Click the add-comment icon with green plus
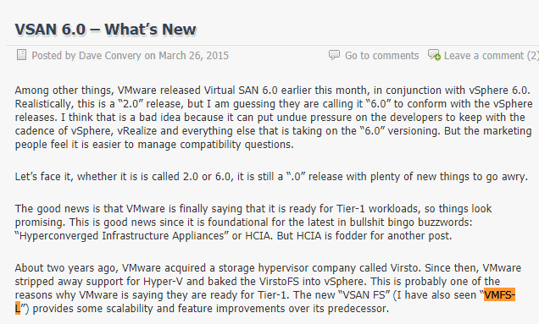The height and width of the screenshot is (324, 539). click(x=434, y=55)
